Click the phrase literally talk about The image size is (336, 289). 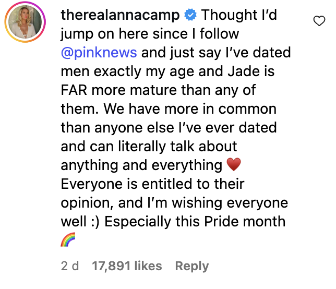pyautogui.click(x=177, y=147)
